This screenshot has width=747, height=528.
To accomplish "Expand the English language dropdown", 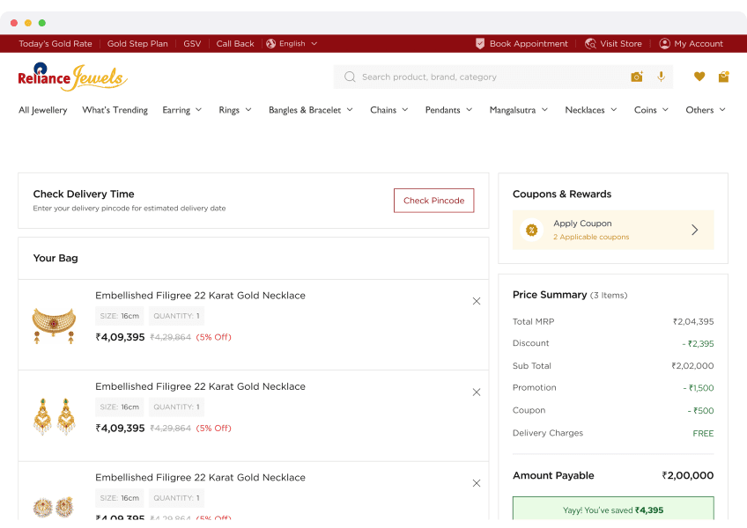I will tap(314, 44).
